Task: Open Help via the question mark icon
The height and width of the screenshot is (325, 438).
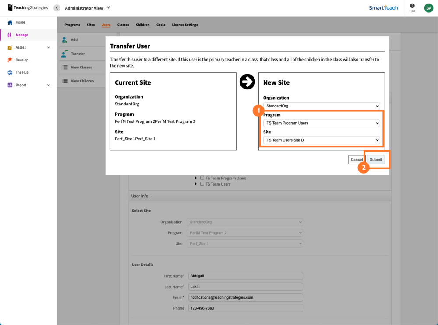Action: click(412, 7)
